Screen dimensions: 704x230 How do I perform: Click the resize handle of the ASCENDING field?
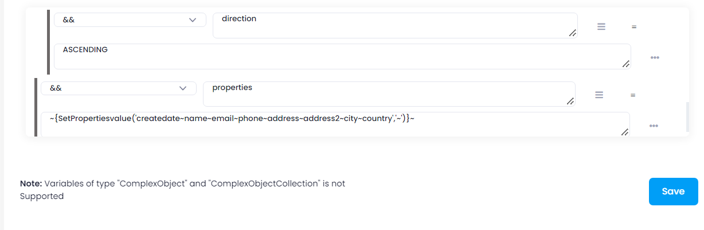625,64
